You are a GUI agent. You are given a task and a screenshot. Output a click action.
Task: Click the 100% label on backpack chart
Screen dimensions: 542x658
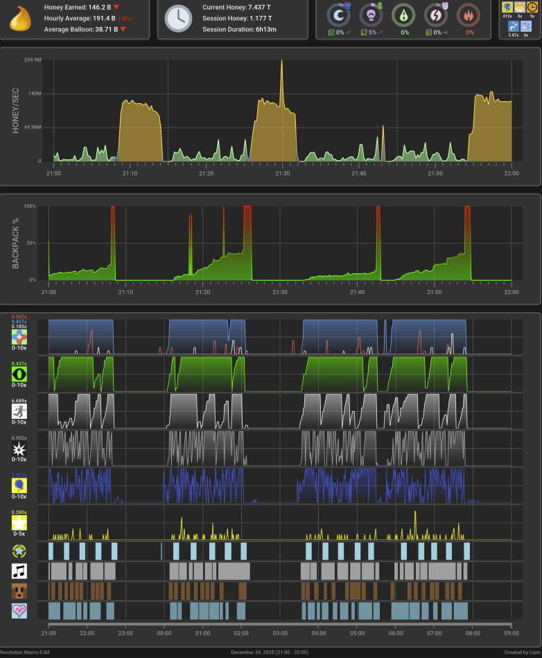30,207
